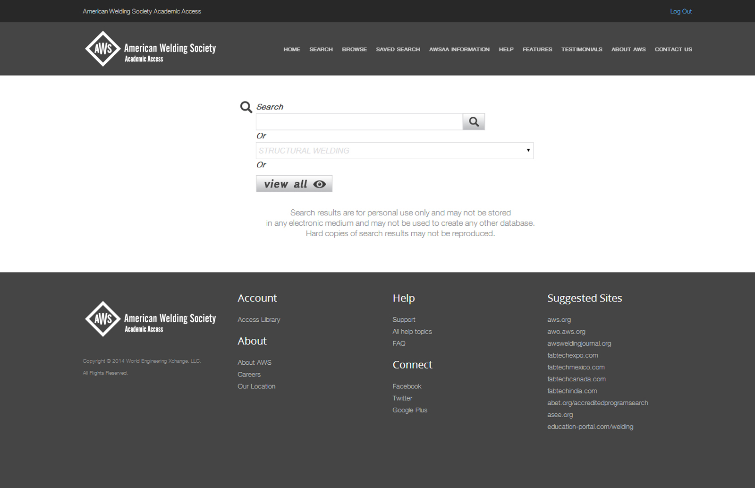Open the Structural Welding category dropdown

tap(394, 151)
